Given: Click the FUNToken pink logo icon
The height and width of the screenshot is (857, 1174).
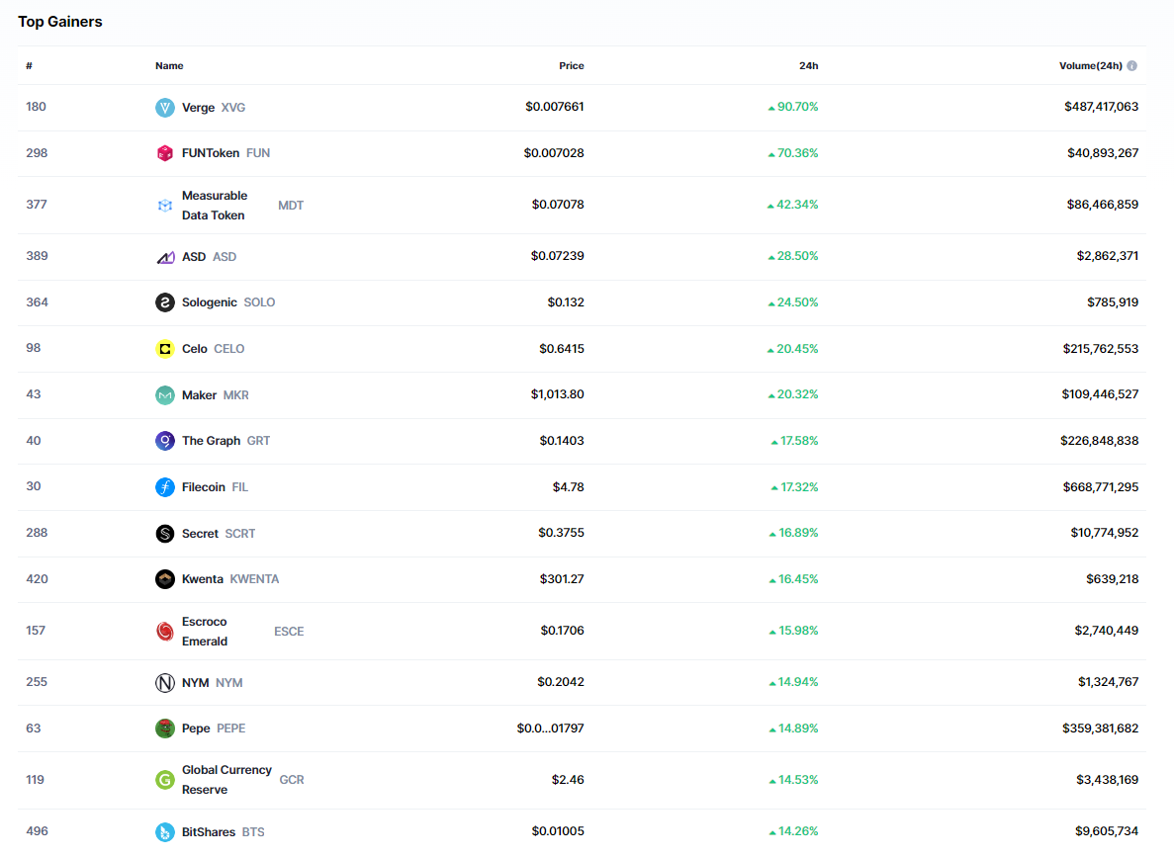Looking at the screenshot, I should pos(165,153).
